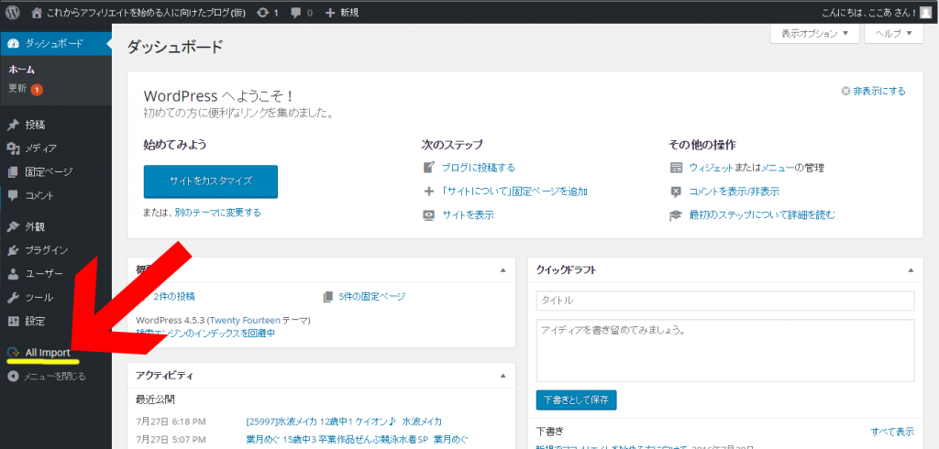This screenshot has height=449, width=939.
Task: Click the プラグイン plug icon
Action: pyautogui.click(x=13, y=250)
